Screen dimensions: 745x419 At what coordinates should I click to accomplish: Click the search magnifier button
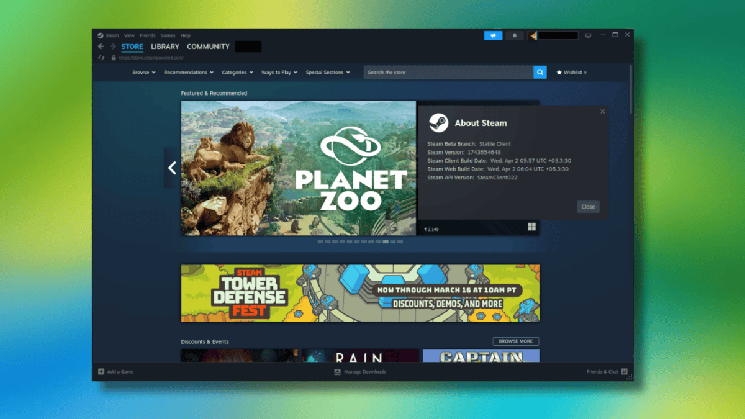tap(540, 73)
